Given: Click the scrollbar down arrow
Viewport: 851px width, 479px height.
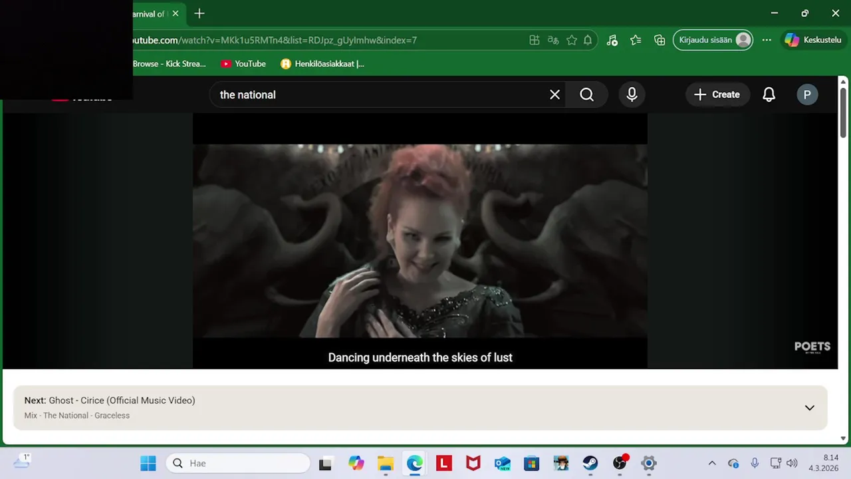Looking at the screenshot, I should click(x=844, y=438).
